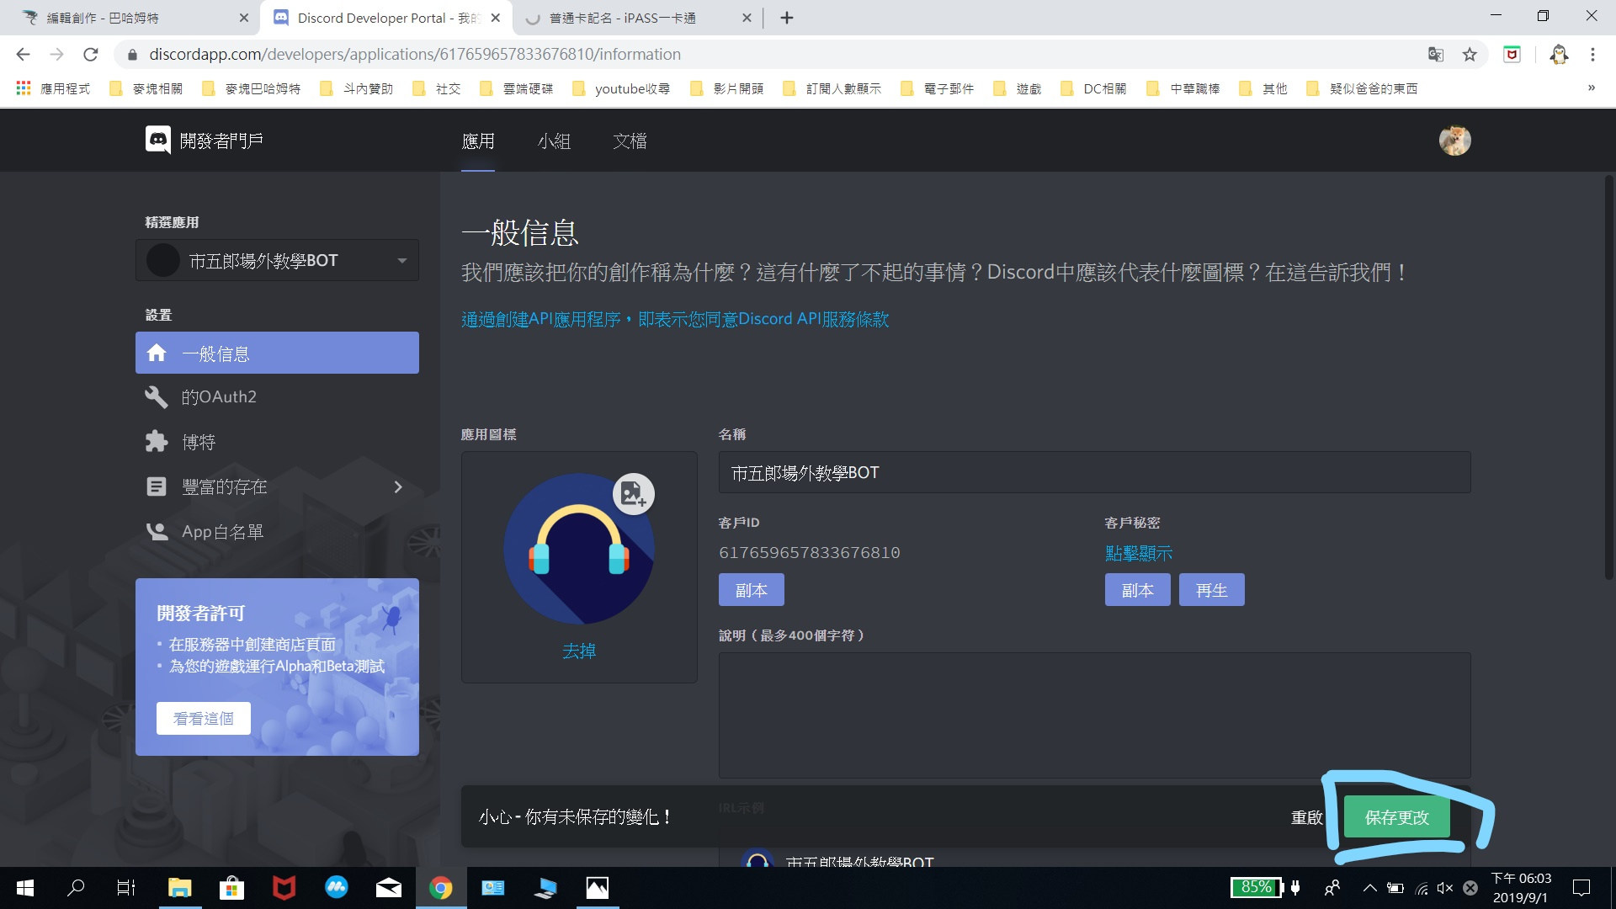Click the 看看這個 button in developer license card

click(x=203, y=718)
